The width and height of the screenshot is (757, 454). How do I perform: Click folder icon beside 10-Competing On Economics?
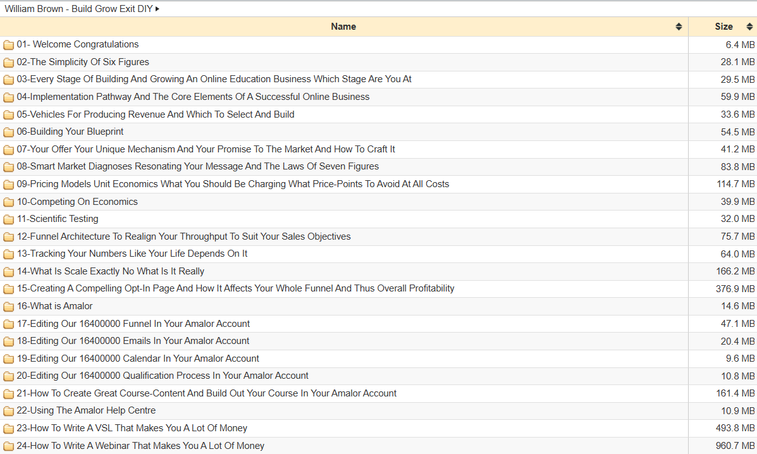[8, 202]
